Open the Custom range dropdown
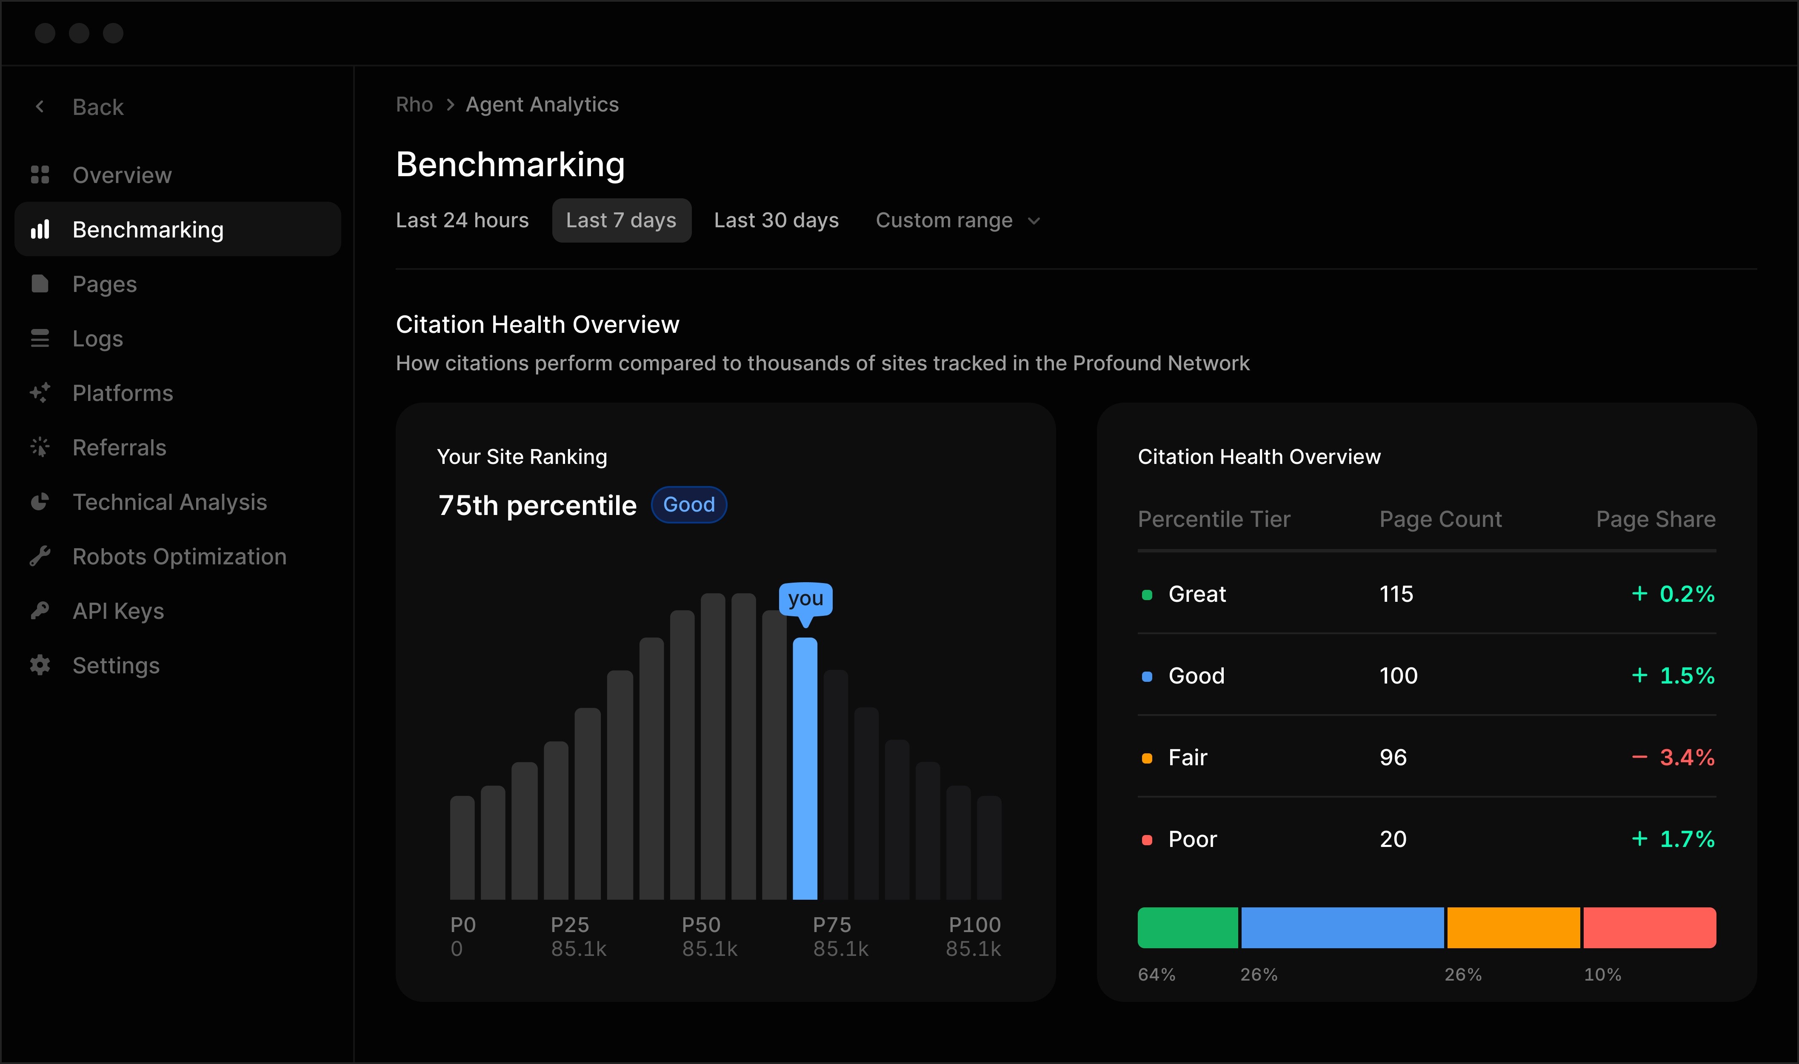The height and width of the screenshot is (1064, 1799). tap(957, 220)
